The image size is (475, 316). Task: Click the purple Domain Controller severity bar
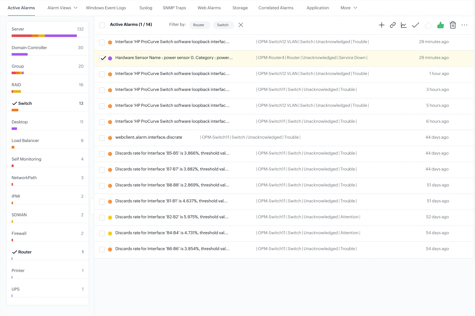coord(20,54)
